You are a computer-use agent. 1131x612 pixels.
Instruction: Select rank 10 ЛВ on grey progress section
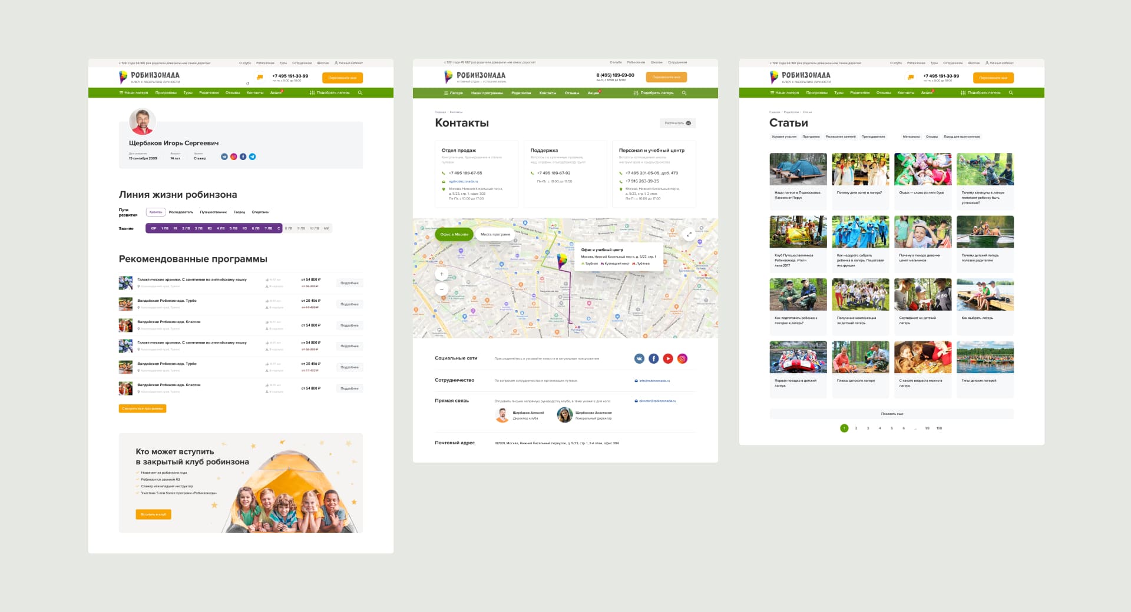315,228
